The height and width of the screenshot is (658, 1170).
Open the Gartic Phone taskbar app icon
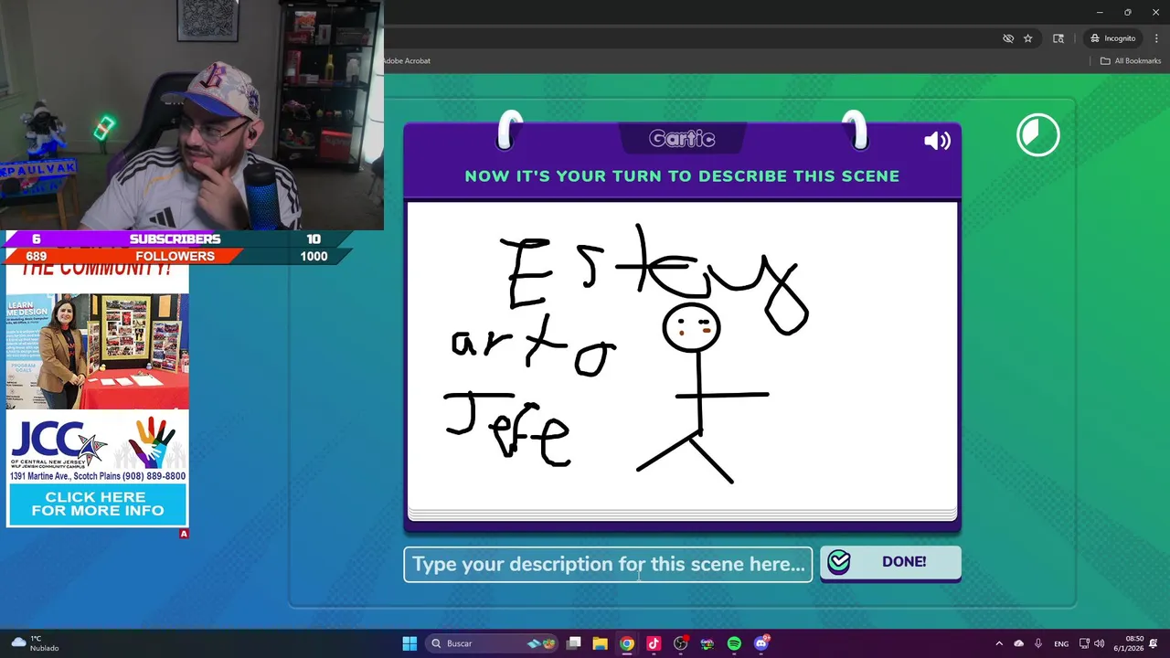point(707,643)
